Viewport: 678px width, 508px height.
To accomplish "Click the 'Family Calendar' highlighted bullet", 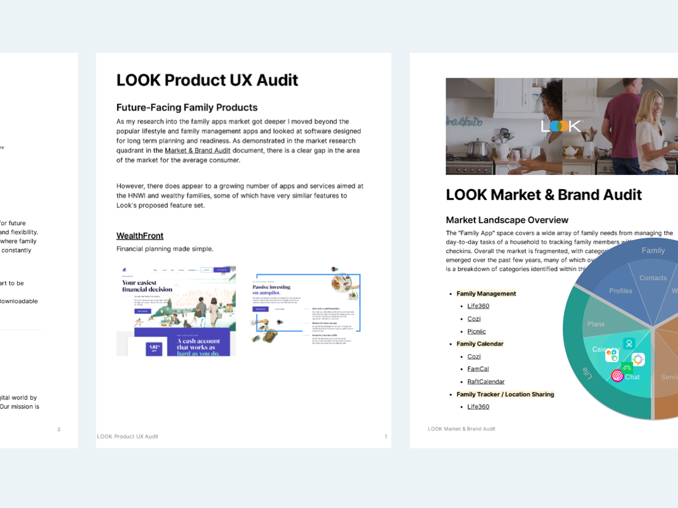I will tap(480, 344).
